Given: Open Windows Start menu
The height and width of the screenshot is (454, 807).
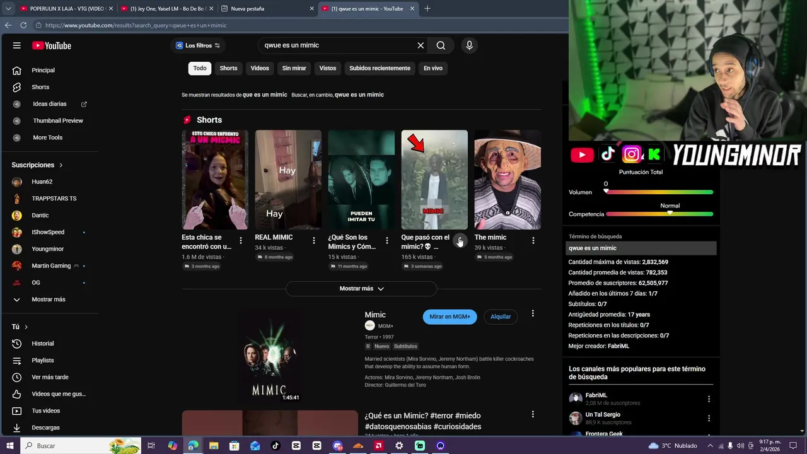Looking at the screenshot, I should 10,446.
